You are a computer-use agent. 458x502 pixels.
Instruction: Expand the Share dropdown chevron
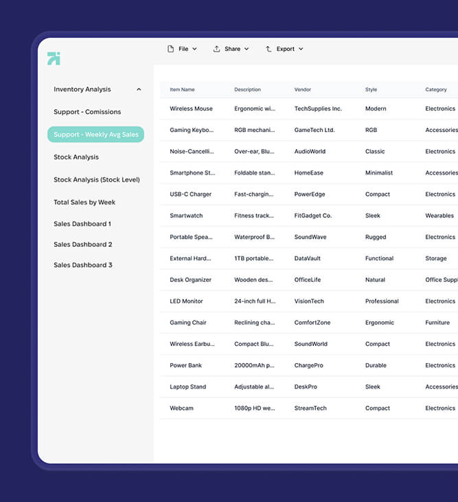(x=247, y=49)
